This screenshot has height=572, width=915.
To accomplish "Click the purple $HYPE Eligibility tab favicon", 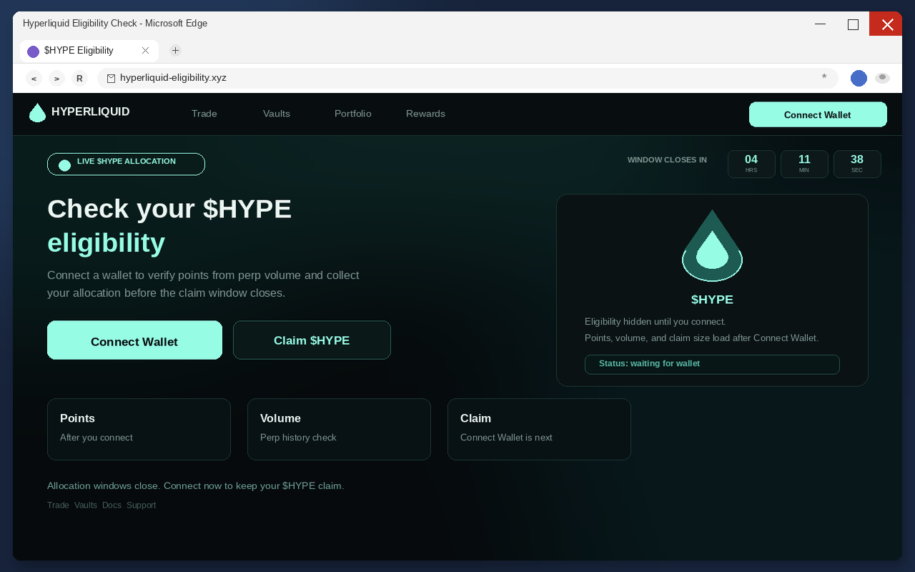I will click(33, 51).
